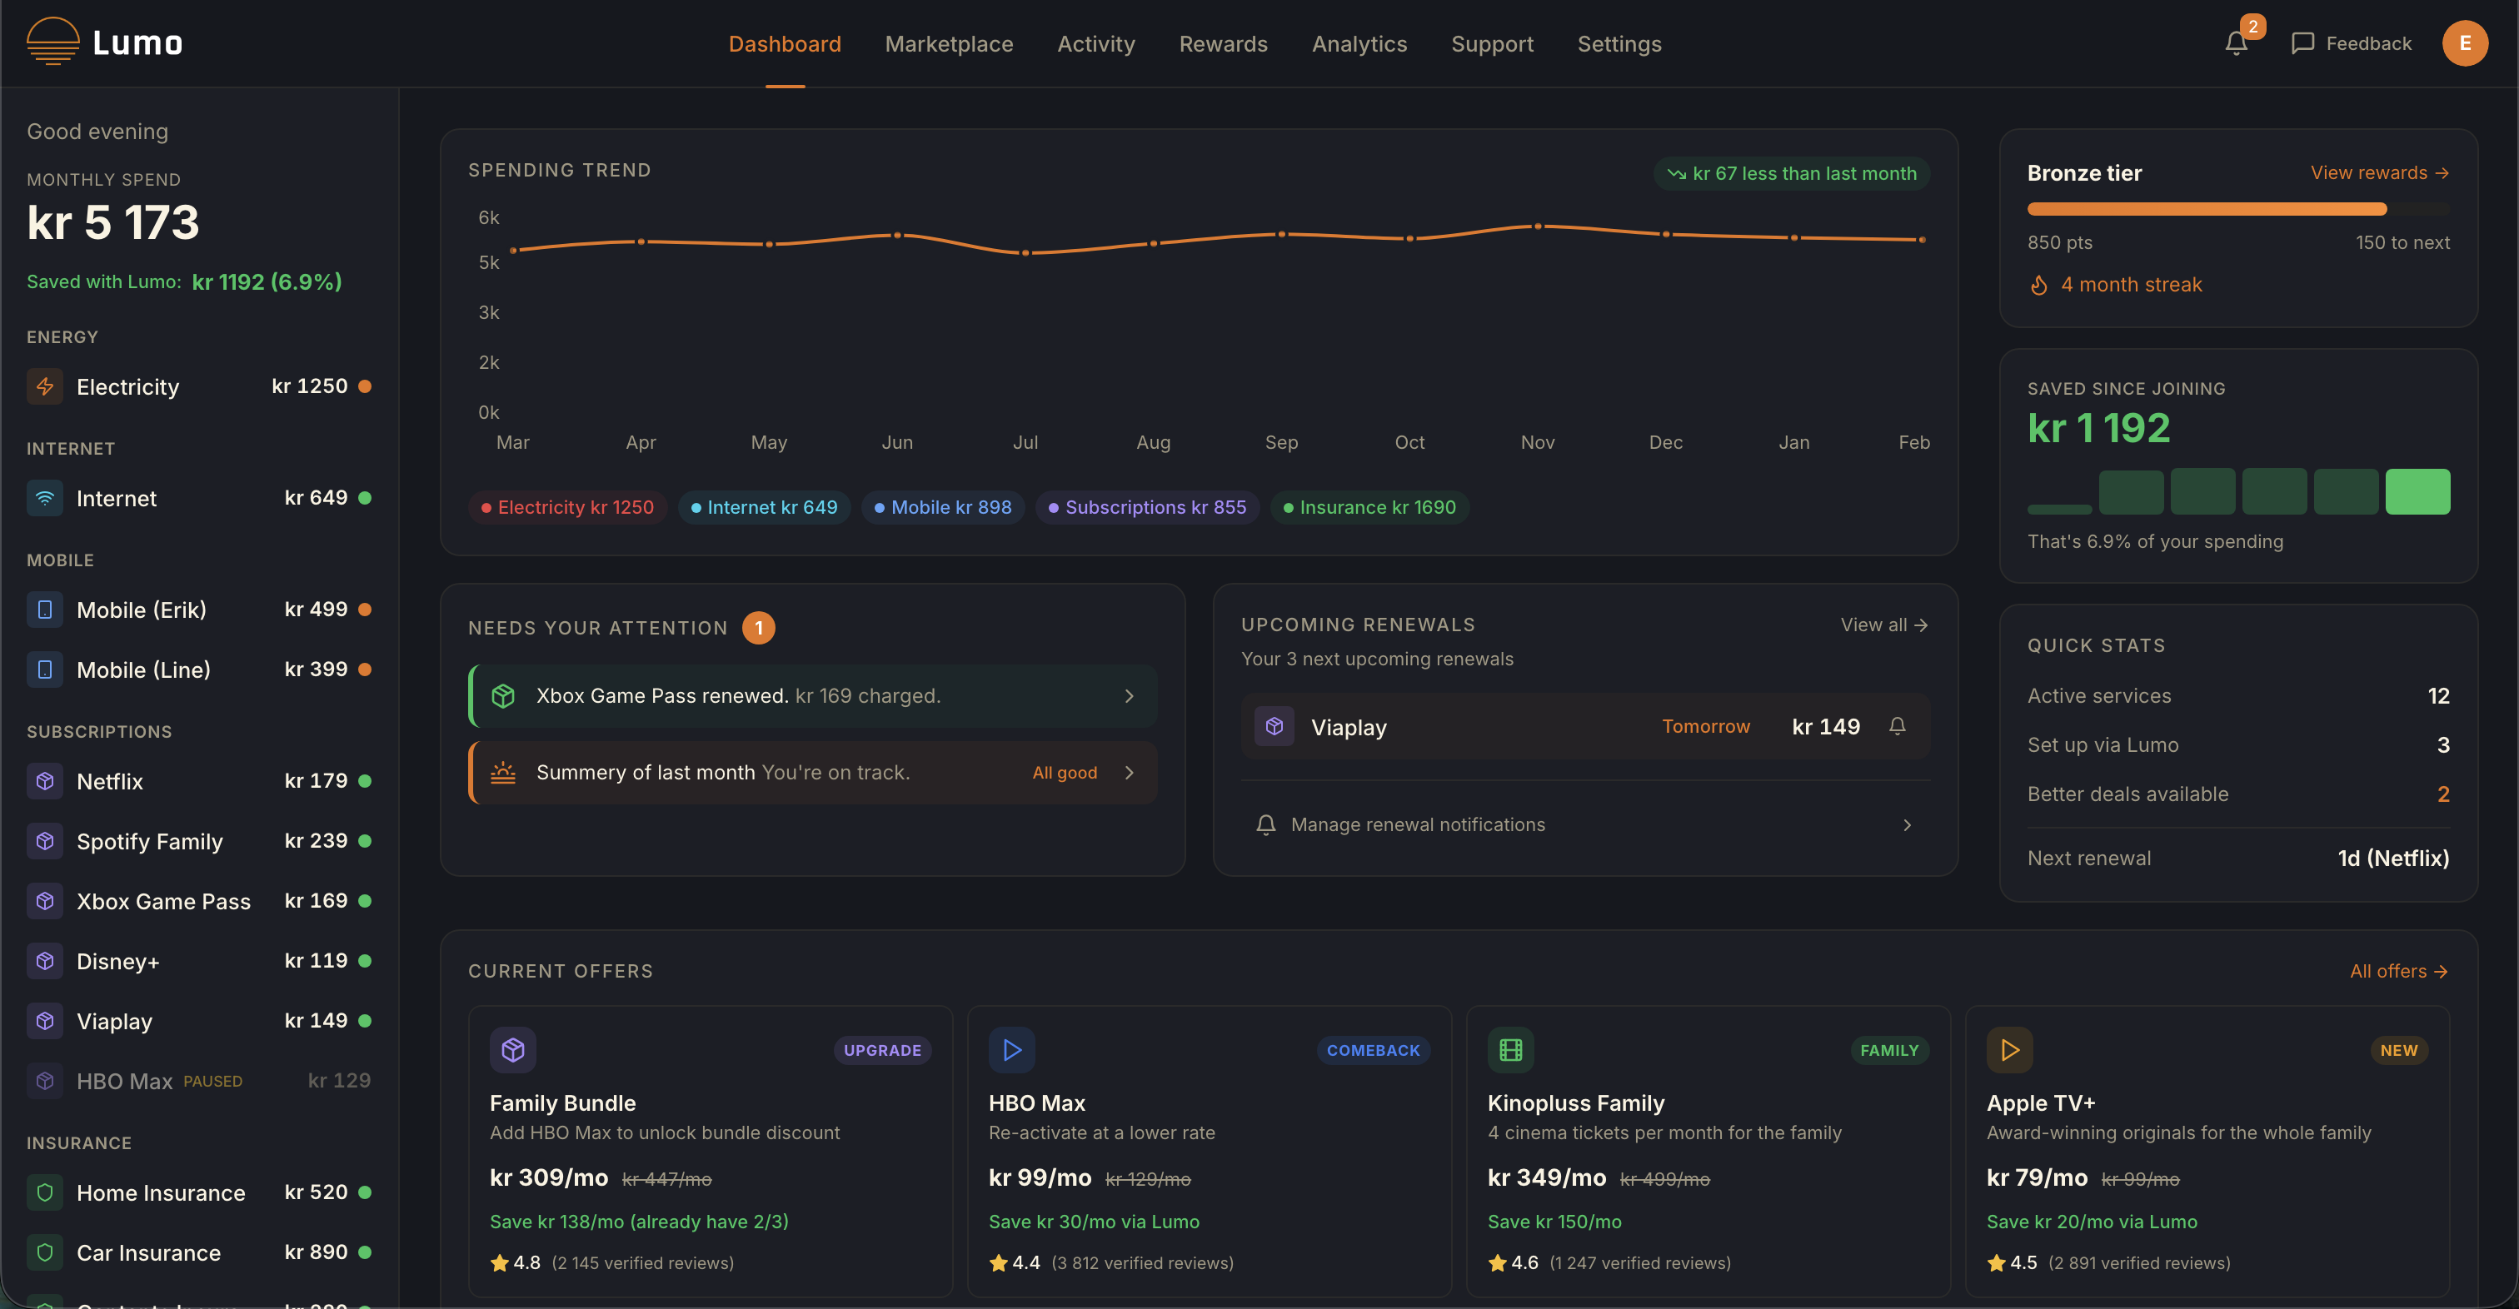
Task: Toggle the Viaplay renewal reminder bell
Action: [x=1897, y=725]
